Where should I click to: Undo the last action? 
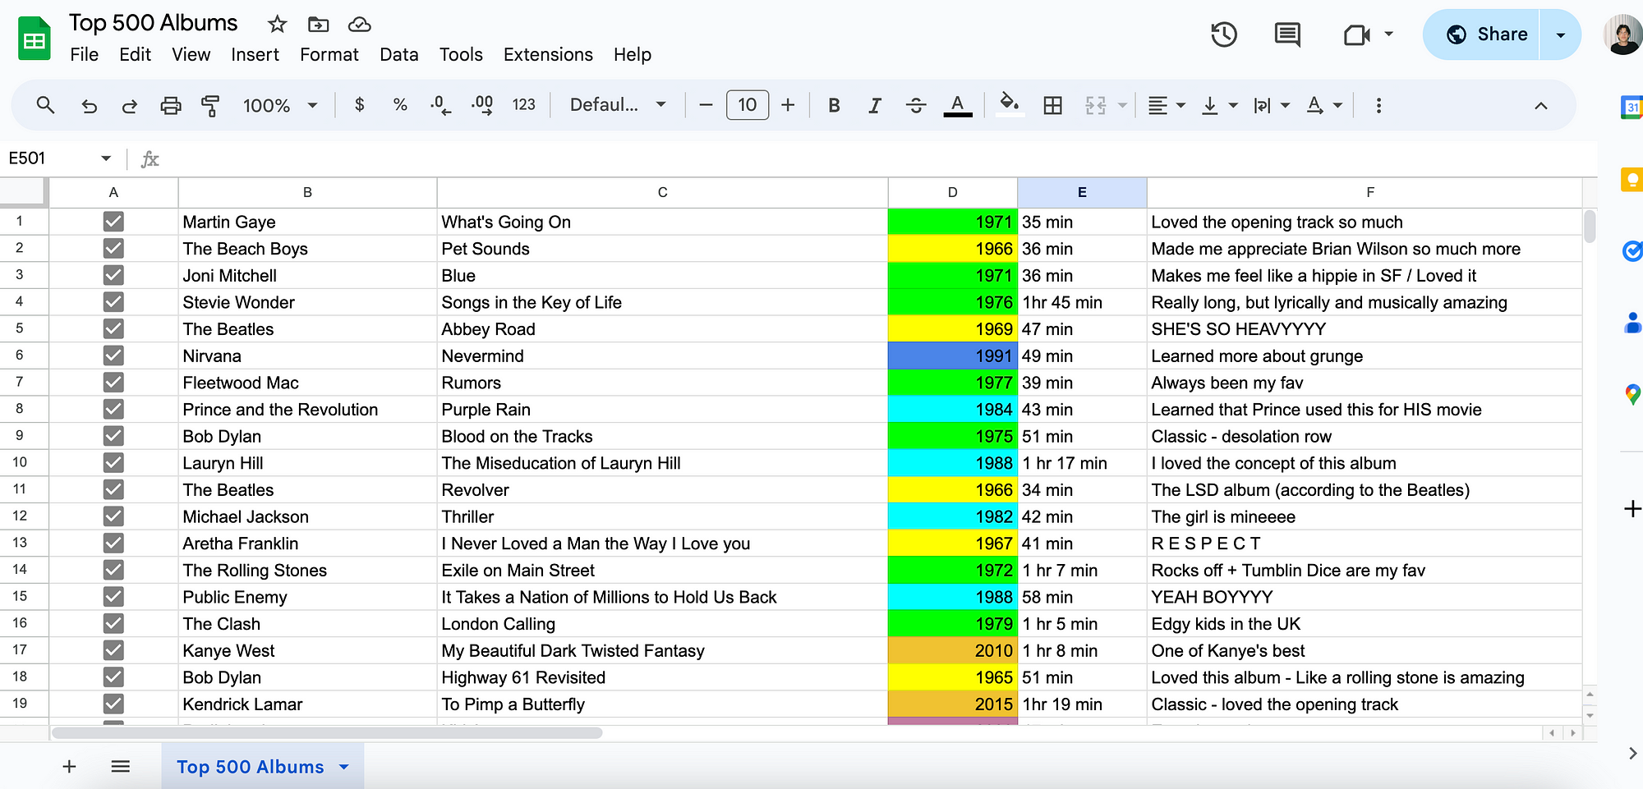pyautogui.click(x=89, y=105)
